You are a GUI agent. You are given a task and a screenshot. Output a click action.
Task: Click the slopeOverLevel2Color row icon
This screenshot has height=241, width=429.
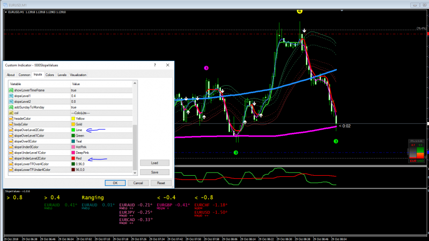(11, 130)
